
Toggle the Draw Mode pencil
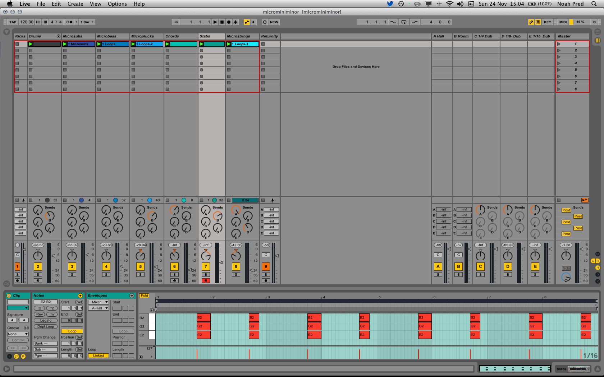[x=531, y=22]
